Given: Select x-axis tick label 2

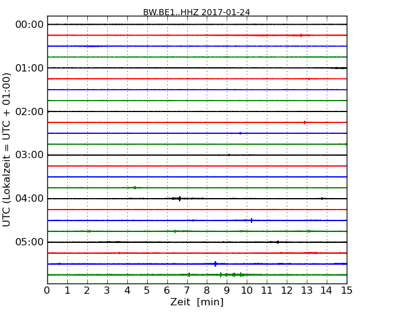Looking at the screenshot, I should click(x=87, y=291).
